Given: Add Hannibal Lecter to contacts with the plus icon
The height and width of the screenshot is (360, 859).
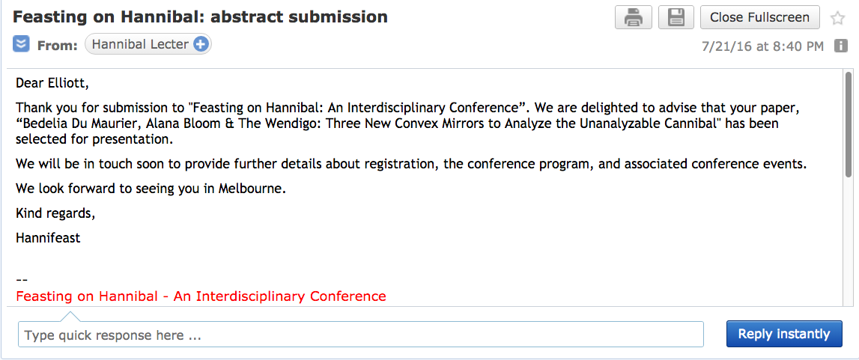Looking at the screenshot, I should [x=201, y=44].
